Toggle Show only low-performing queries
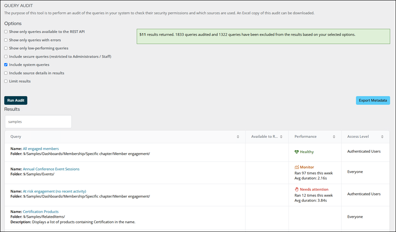The image size is (396, 232). (x=6, y=48)
